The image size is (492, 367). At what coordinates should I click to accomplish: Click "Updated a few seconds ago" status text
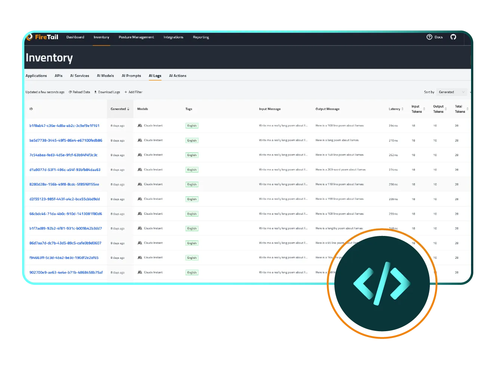(x=45, y=92)
